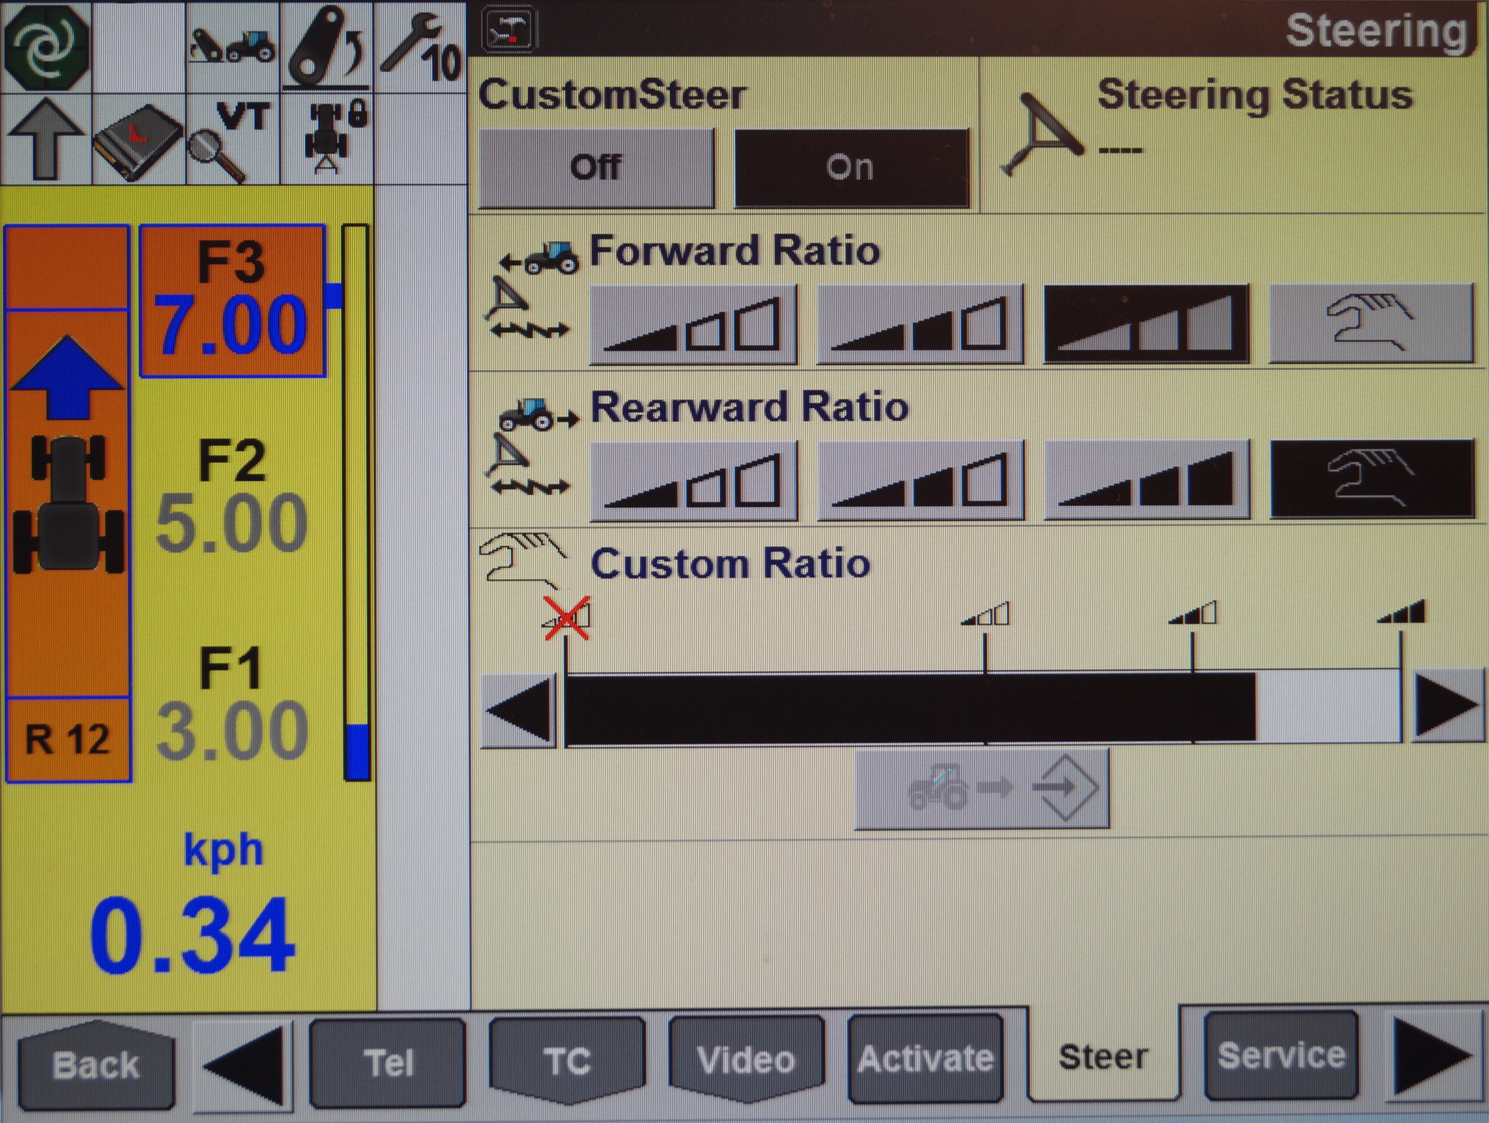This screenshot has height=1123, width=1489.
Task: Select highest Rearward Ratio level
Action: [x=1146, y=481]
